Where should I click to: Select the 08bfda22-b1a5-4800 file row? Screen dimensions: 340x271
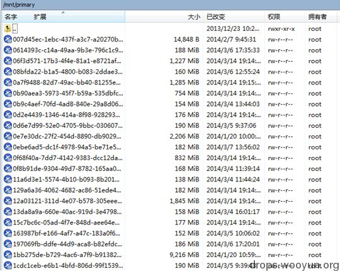pyautogui.click(x=169, y=72)
